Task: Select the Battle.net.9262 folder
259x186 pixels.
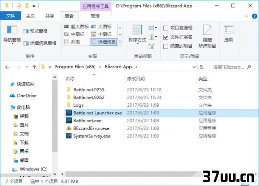Action: [x=89, y=97]
